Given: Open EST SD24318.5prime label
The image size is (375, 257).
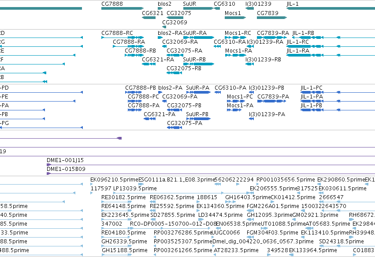Looking at the screenshot, I should [342, 242].
